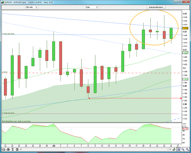This screenshot has height=153, width=191.
Task: Click the chain link chart icon
Action: tap(13, 149)
